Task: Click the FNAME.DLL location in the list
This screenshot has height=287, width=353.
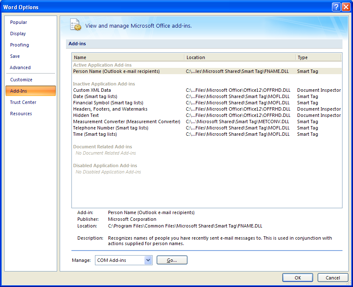Action: [x=237, y=71]
